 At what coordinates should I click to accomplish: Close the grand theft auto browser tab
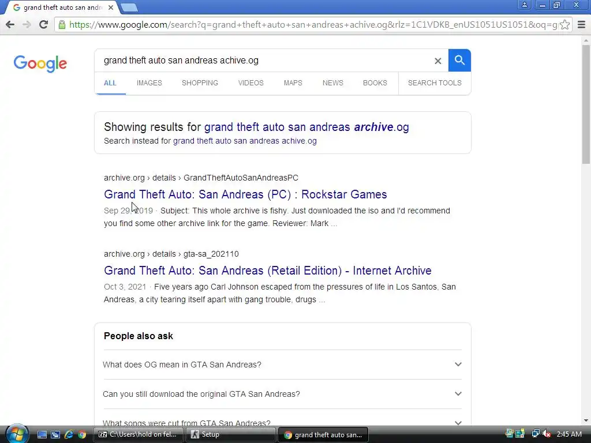click(x=110, y=7)
